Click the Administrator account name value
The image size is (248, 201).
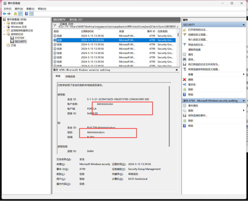105,104
